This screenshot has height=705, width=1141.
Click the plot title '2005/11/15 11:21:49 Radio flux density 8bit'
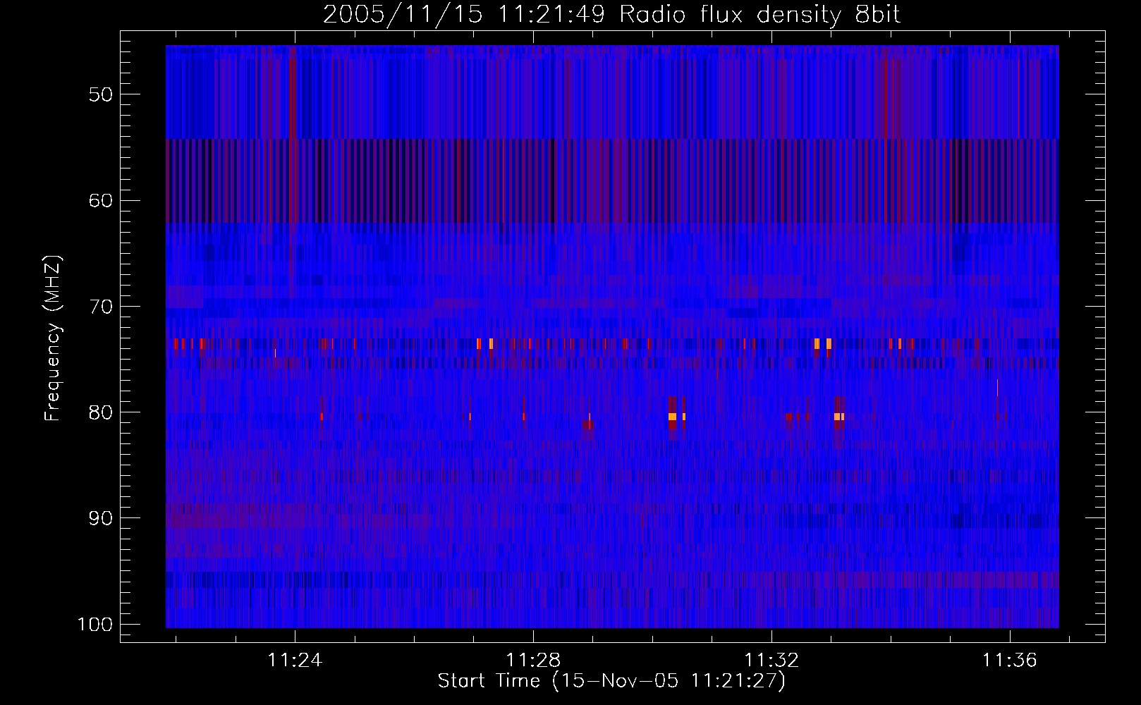pos(612,15)
